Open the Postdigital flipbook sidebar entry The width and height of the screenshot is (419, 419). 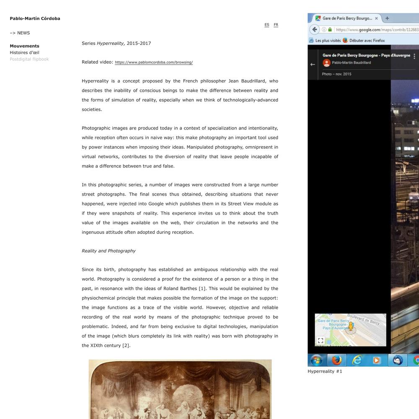click(29, 59)
